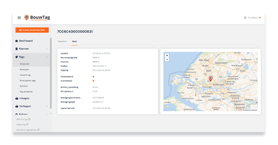Image resolution: width=278 pixels, height=145 pixels.
Task: Click the Dashboard gauge icon
Action: (x=17, y=41)
